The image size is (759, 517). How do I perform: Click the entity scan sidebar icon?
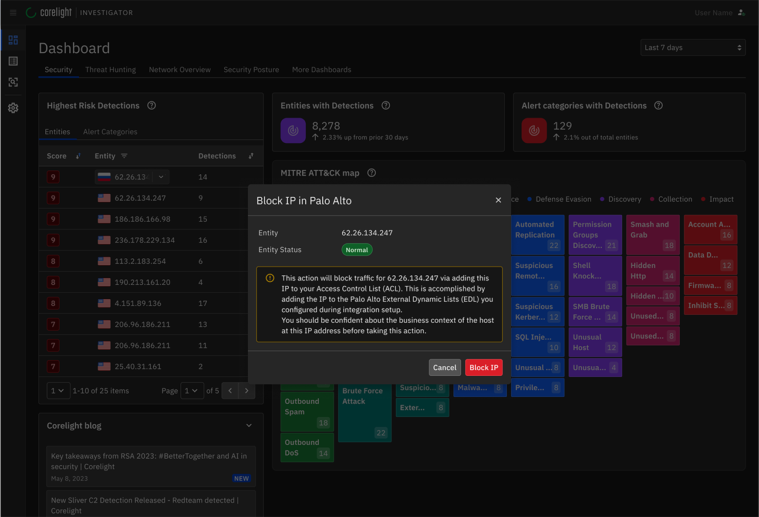point(13,82)
